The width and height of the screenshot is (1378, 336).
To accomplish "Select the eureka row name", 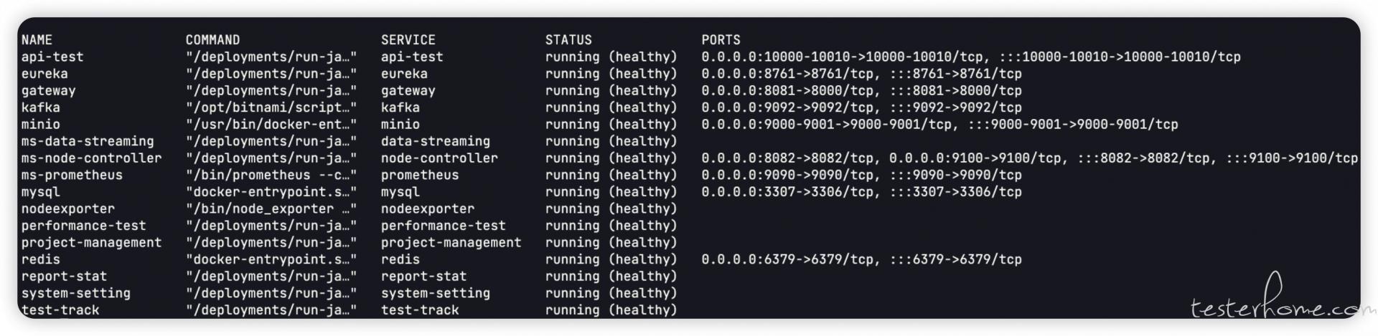I will [x=44, y=74].
